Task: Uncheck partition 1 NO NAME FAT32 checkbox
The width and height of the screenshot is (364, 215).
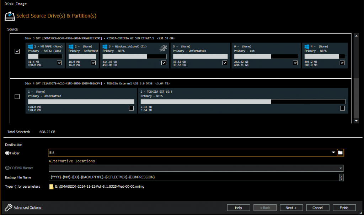Action: [59, 63]
